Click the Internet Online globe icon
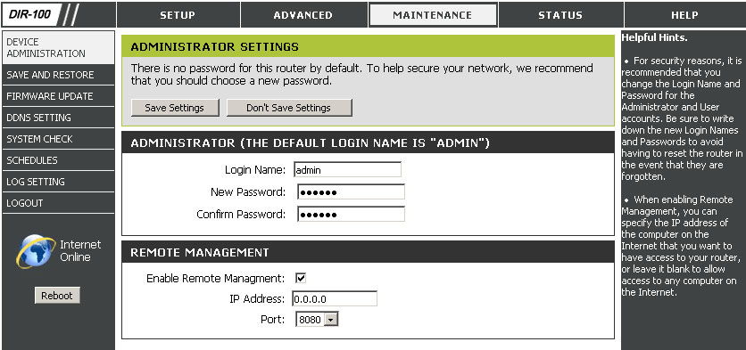The width and height of the screenshot is (746, 350). coord(36,251)
